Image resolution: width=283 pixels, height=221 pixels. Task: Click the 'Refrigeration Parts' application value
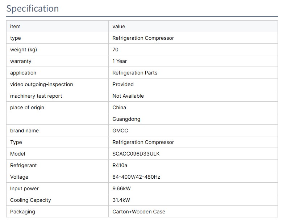[x=135, y=73]
